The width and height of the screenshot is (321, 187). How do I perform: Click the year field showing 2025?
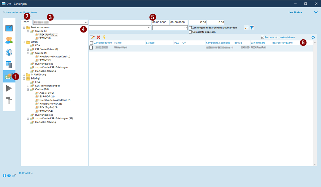(26, 22)
